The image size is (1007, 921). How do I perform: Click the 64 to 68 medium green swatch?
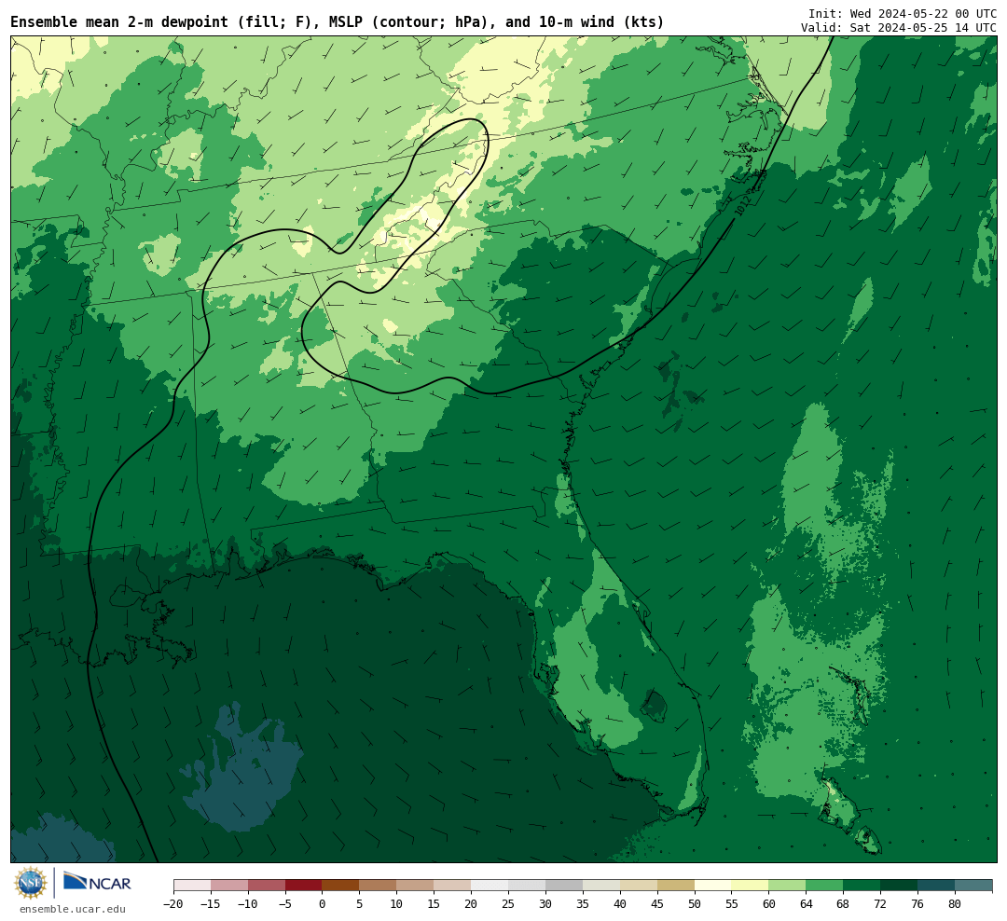pyautogui.click(x=824, y=886)
